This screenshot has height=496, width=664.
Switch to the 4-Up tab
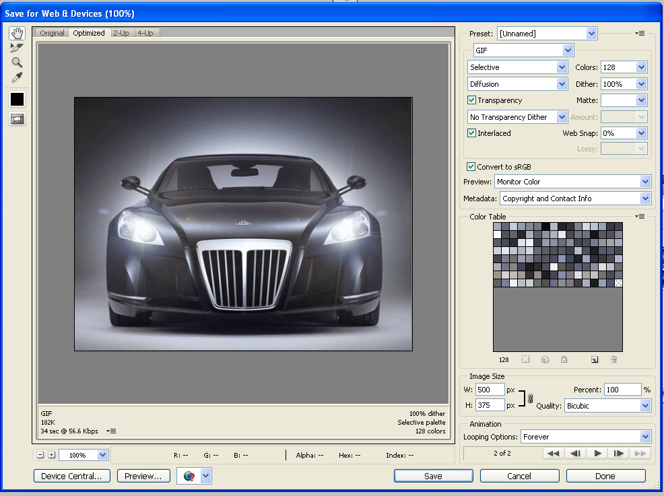(x=145, y=33)
